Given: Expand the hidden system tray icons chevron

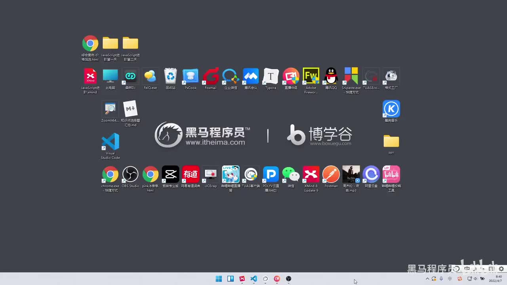Looking at the screenshot, I should point(427,279).
